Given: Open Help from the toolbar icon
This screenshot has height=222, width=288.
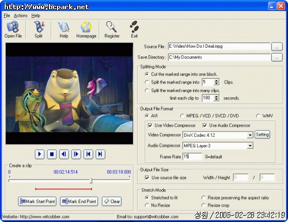Looking at the screenshot, I should pos(63,27).
